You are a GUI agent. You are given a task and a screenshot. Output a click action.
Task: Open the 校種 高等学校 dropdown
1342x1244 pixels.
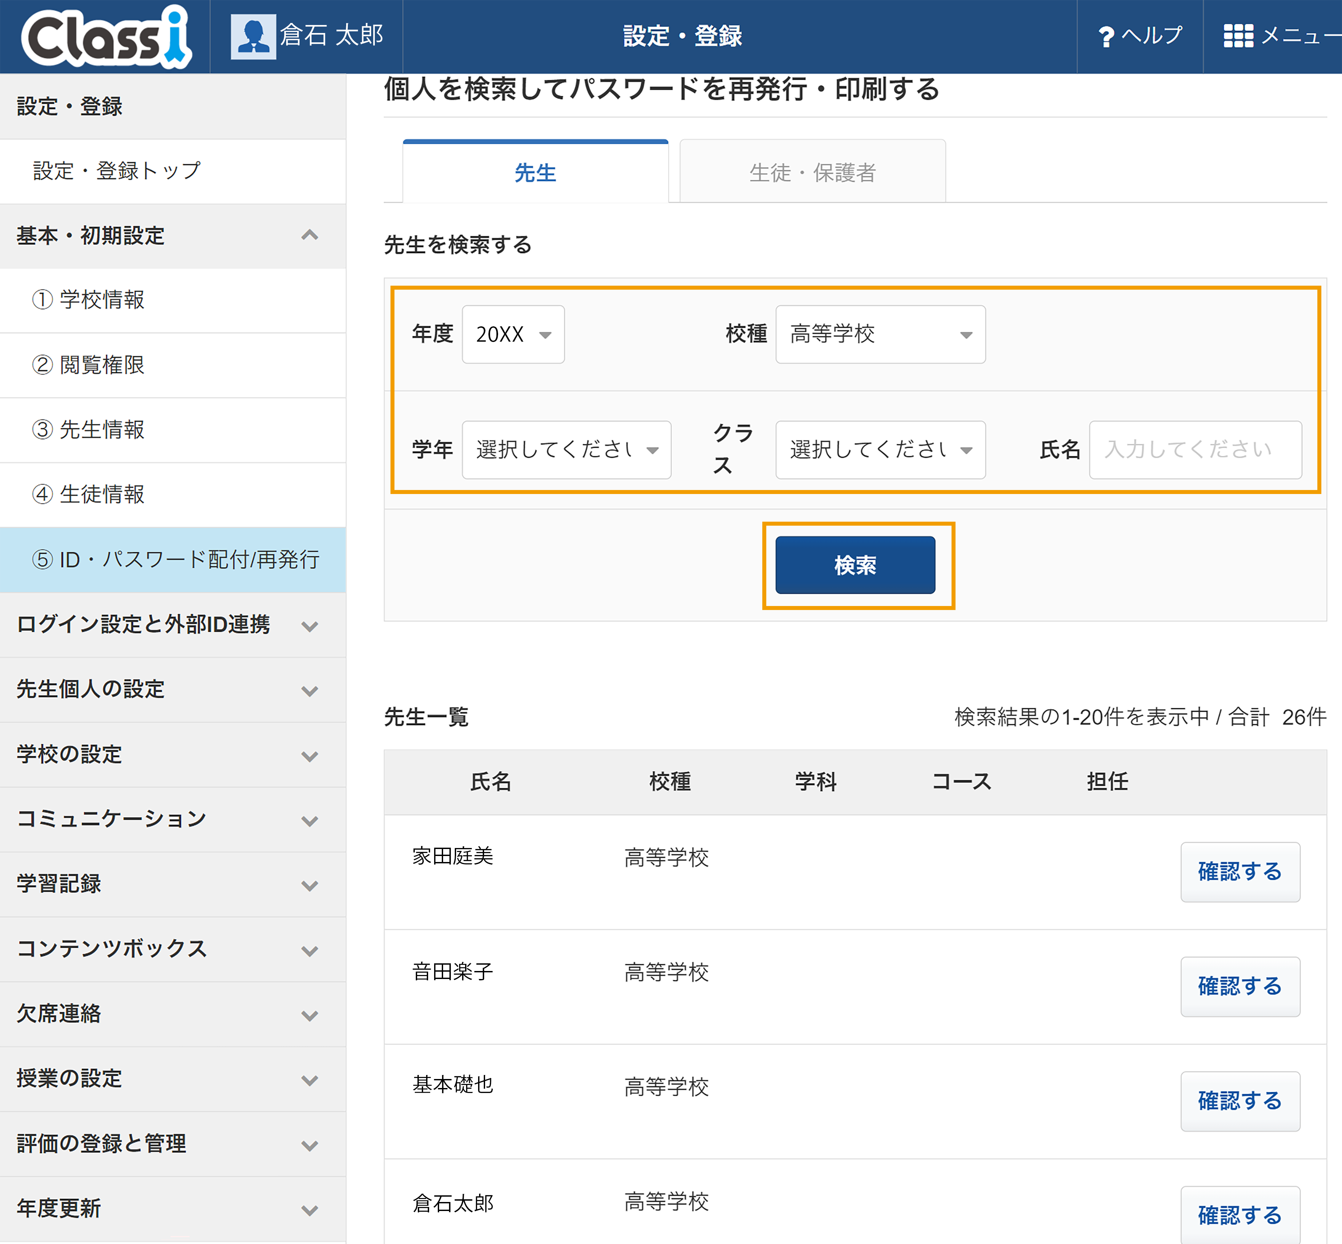(x=880, y=335)
